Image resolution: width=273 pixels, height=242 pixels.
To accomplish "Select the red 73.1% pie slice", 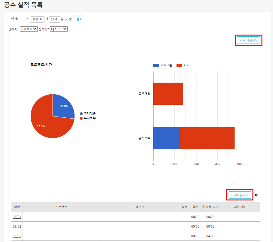I will click(x=45, y=123).
